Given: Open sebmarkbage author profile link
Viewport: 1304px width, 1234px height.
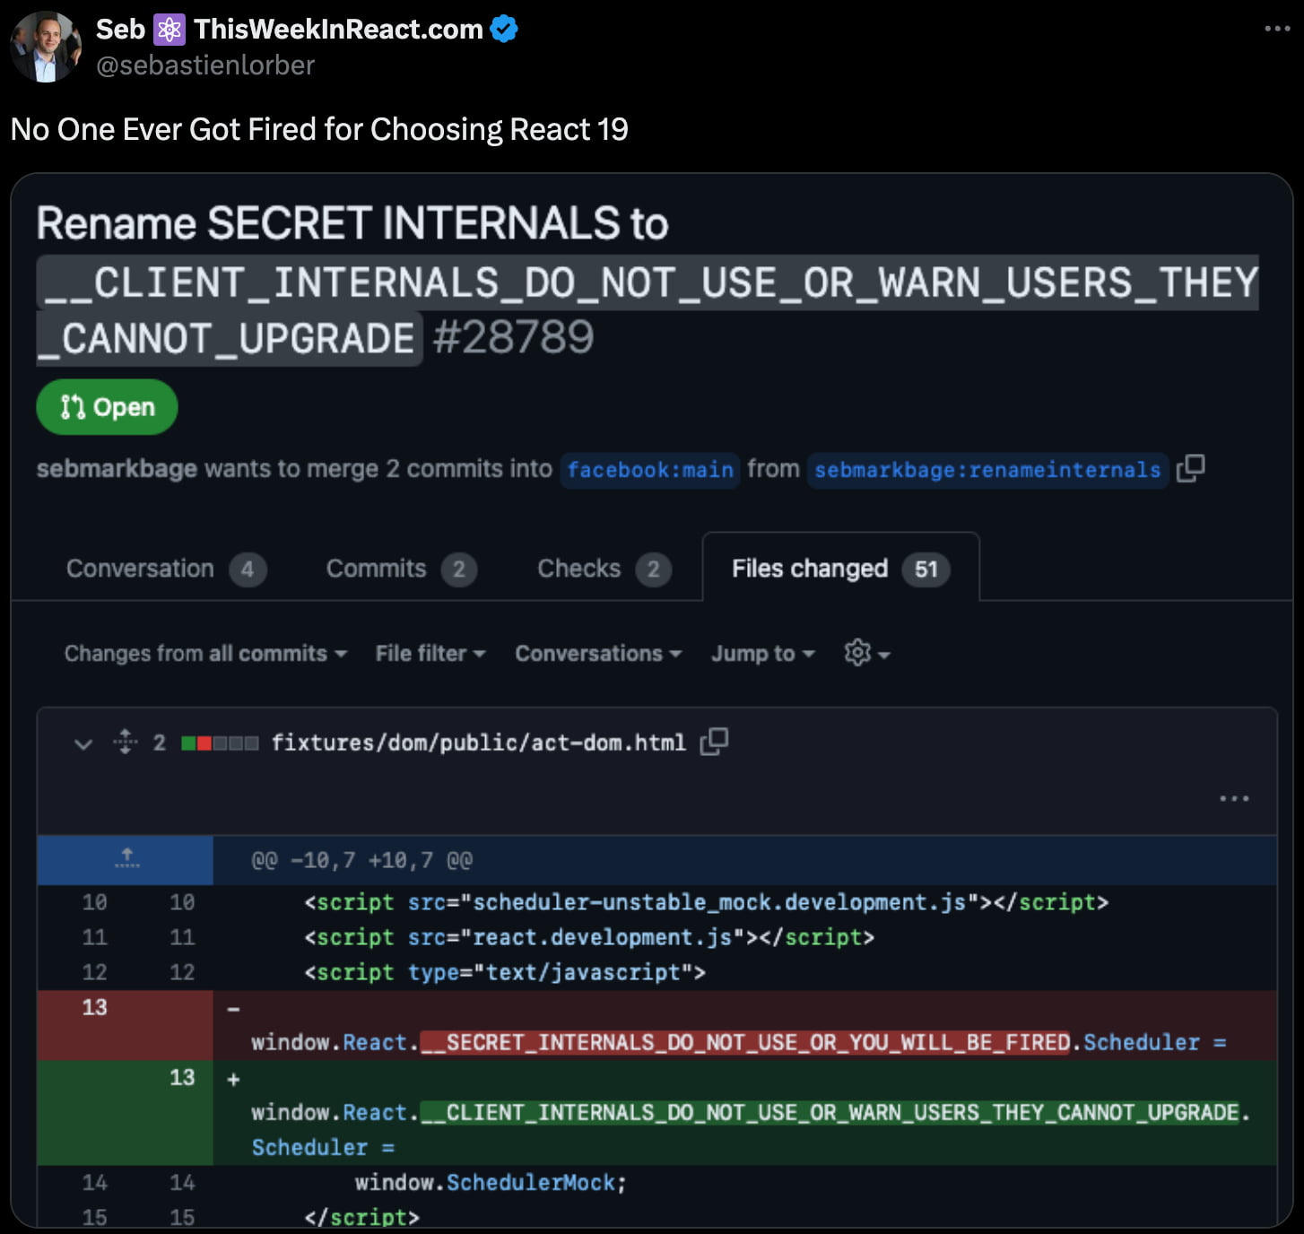Looking at the screenshot, I should point(117,468).
